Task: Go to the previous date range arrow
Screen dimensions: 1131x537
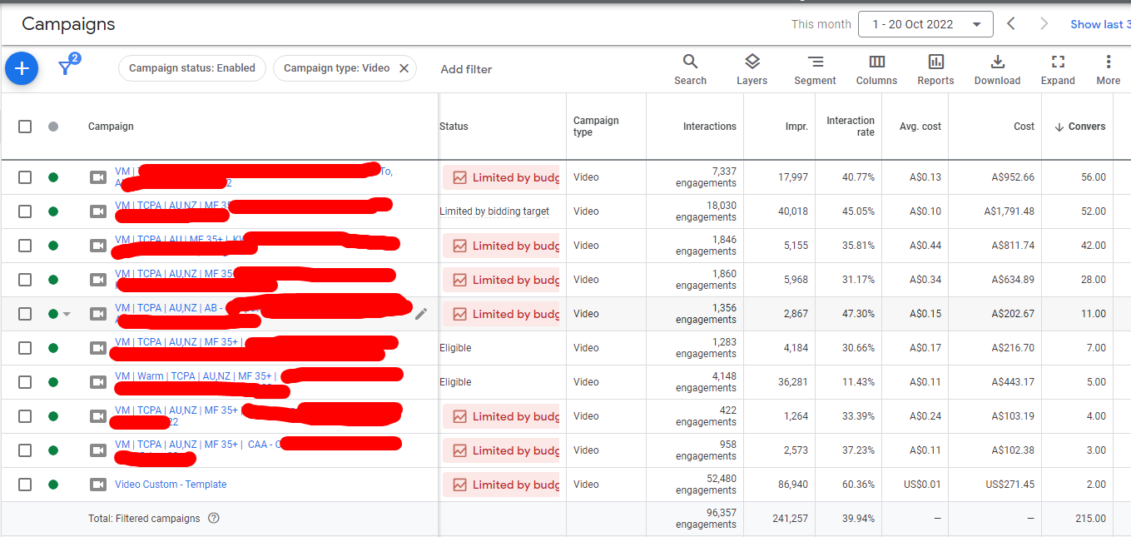Action: coord(1011,24)
